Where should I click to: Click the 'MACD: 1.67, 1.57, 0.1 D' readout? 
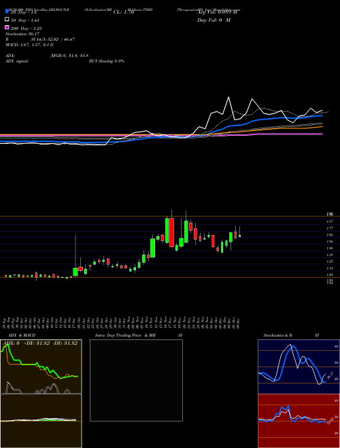pos(29,45)
